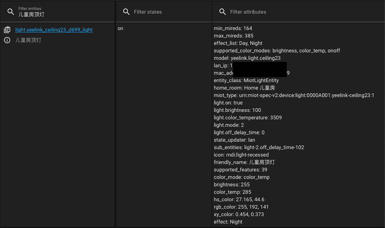Viewport: 385px width, 228px height.
Task: Click the info circle icon beside 儿童房顶灯
Action: tap(7, 40)
